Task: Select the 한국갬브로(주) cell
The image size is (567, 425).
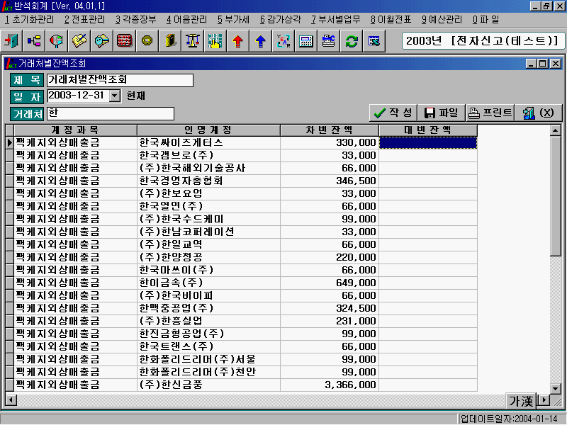Action: click(208, 155)
